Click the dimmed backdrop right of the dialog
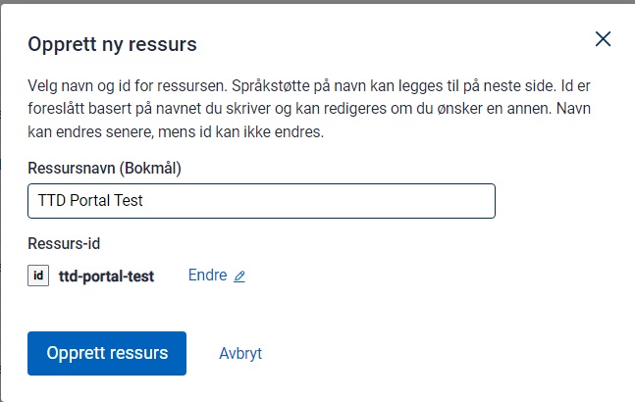Screen dimensions: 635x402 (631, 196)
